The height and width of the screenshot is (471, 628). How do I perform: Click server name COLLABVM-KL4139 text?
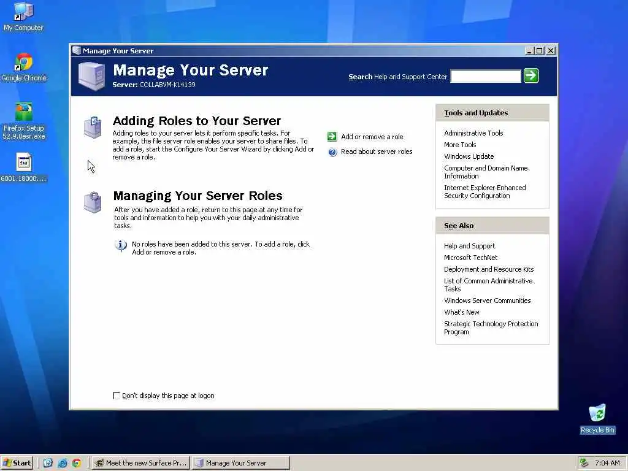[167, 85]
